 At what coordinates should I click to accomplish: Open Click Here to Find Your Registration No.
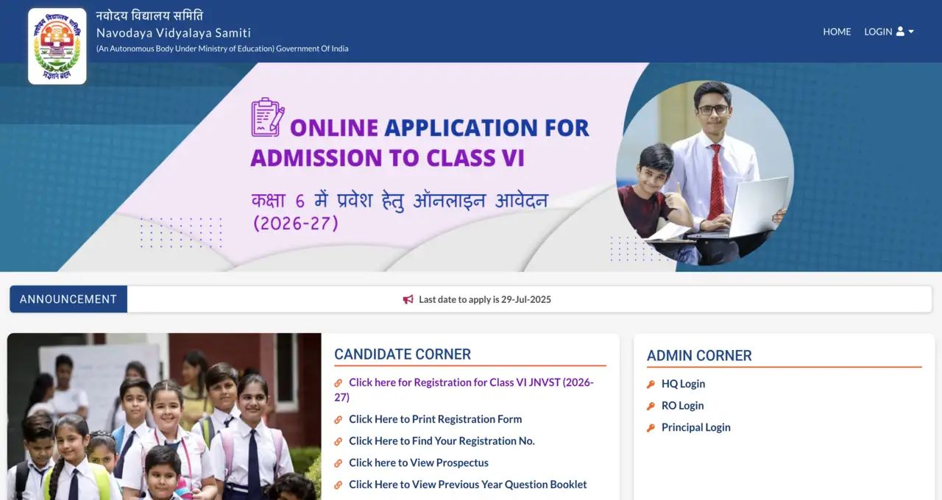(x=442, y=441)
